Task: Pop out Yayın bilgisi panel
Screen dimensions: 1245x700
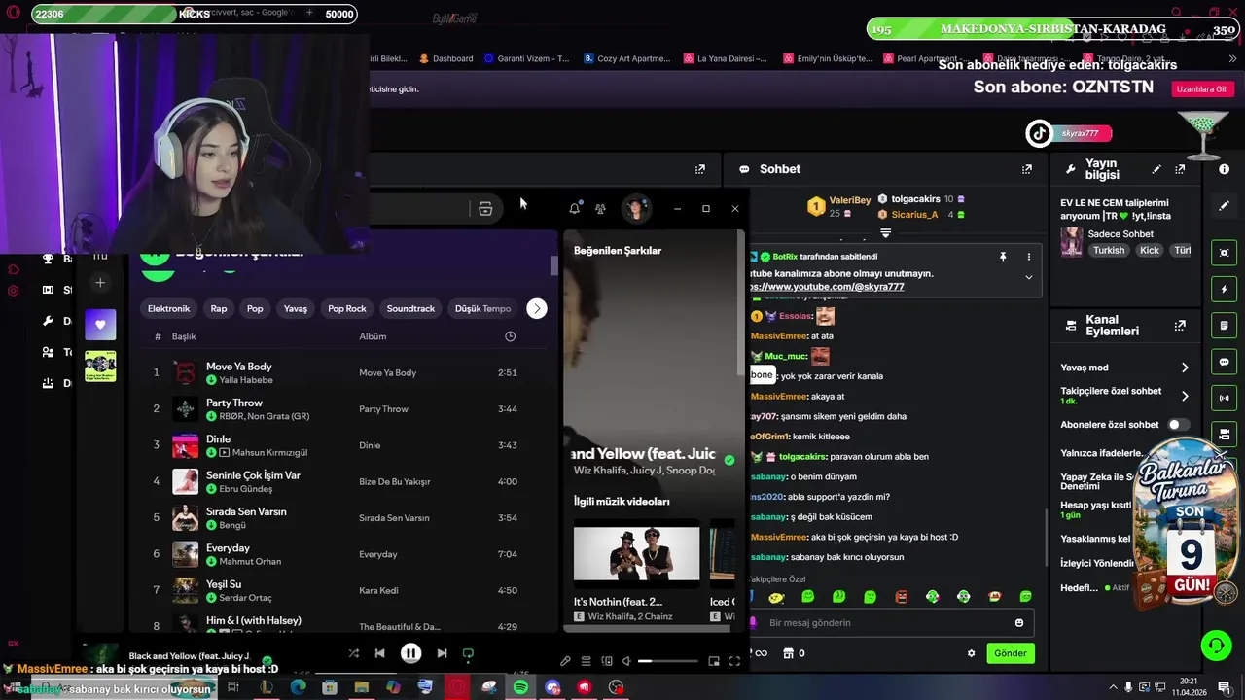Action: click(x=1180, y=169)
